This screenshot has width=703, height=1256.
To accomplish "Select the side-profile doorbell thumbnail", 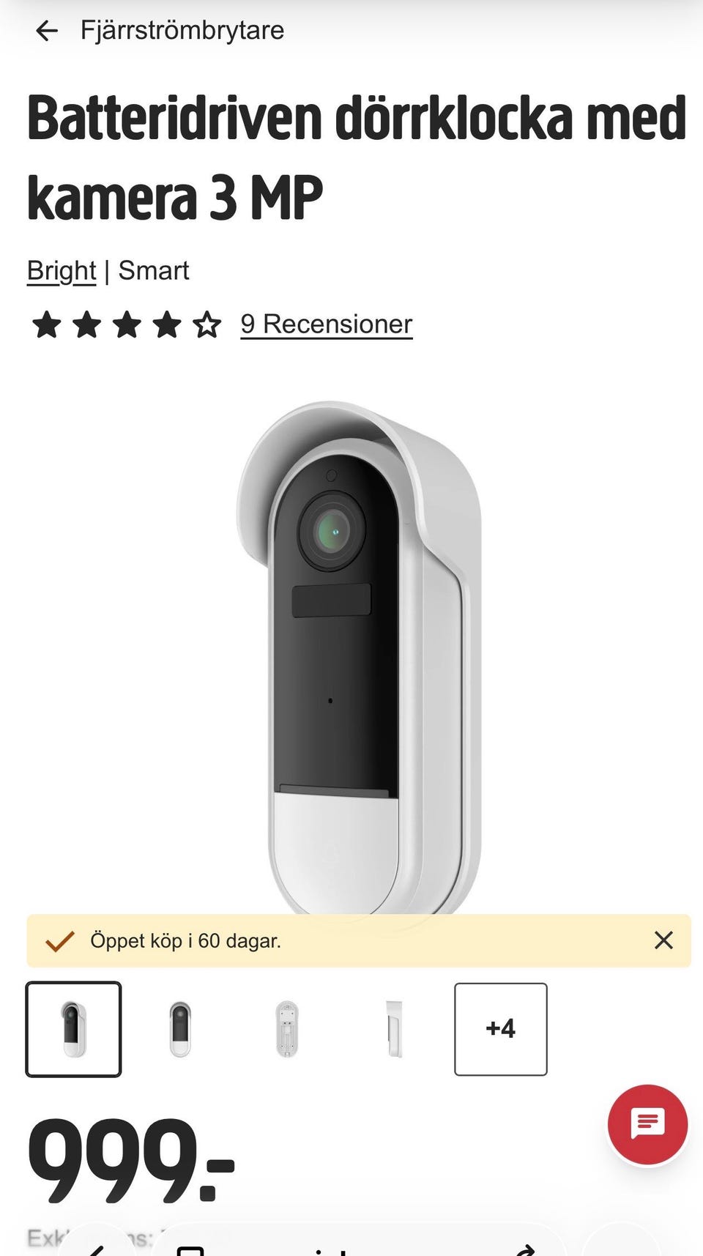I will point(394,1029).
